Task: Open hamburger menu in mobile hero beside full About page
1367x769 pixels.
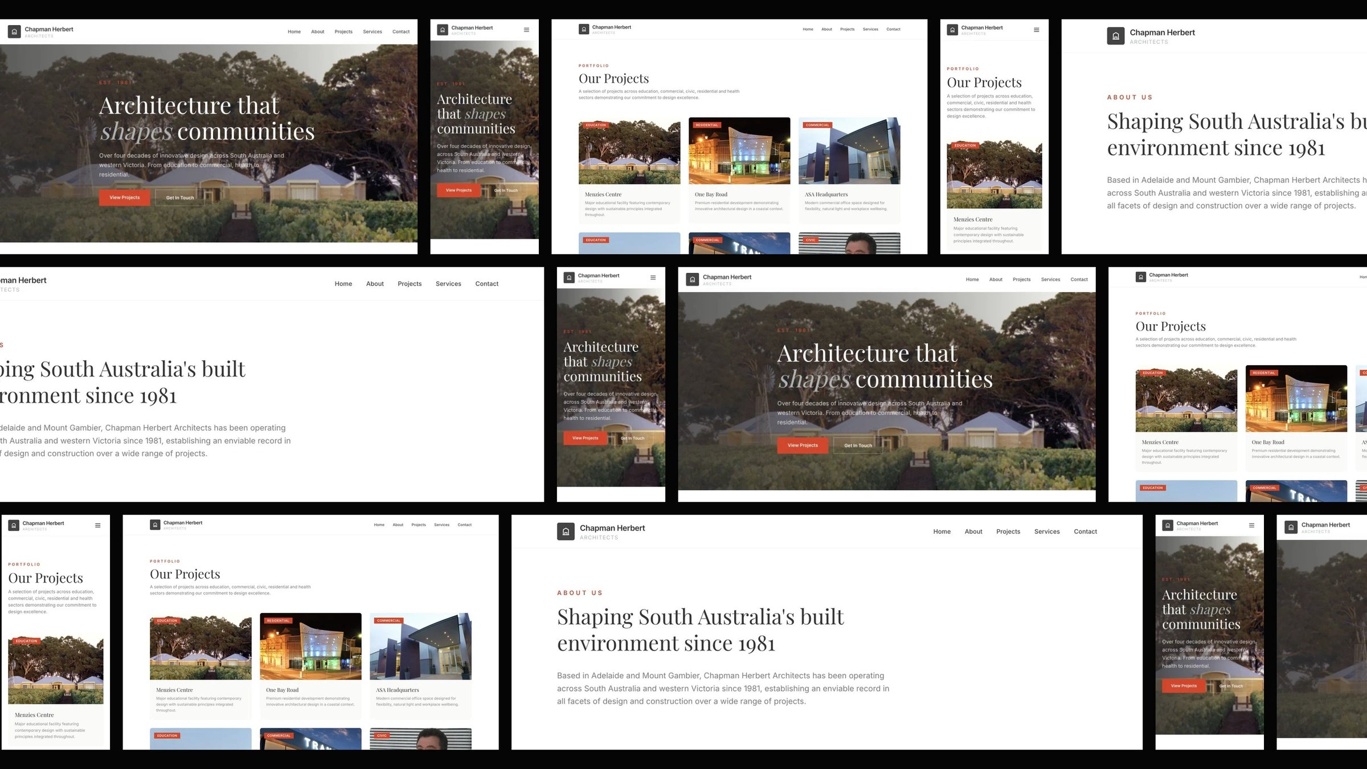Action: [x=1251, y=525]
